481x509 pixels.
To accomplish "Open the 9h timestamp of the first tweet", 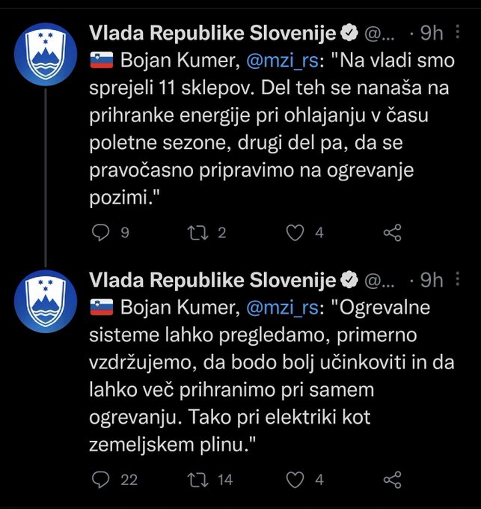I will (x=432, y=33).
